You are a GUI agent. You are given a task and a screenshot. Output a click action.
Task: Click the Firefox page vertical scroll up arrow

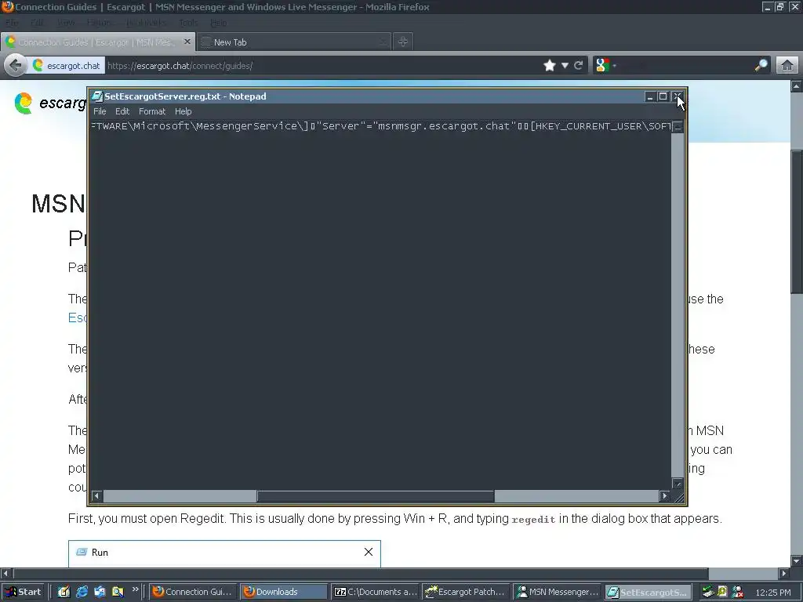click(797, 86)
